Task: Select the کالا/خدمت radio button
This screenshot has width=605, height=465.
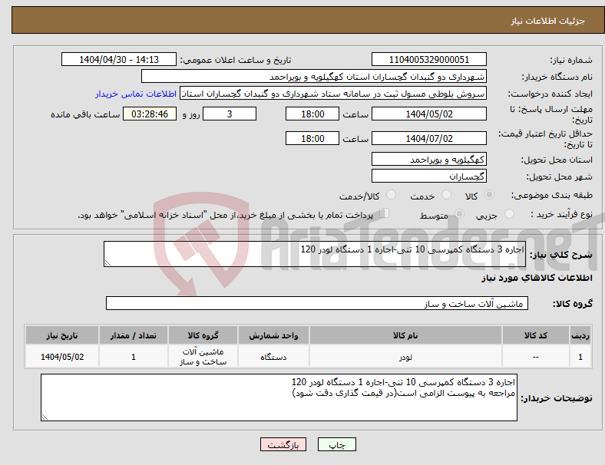Action: [x=391, y=195]
